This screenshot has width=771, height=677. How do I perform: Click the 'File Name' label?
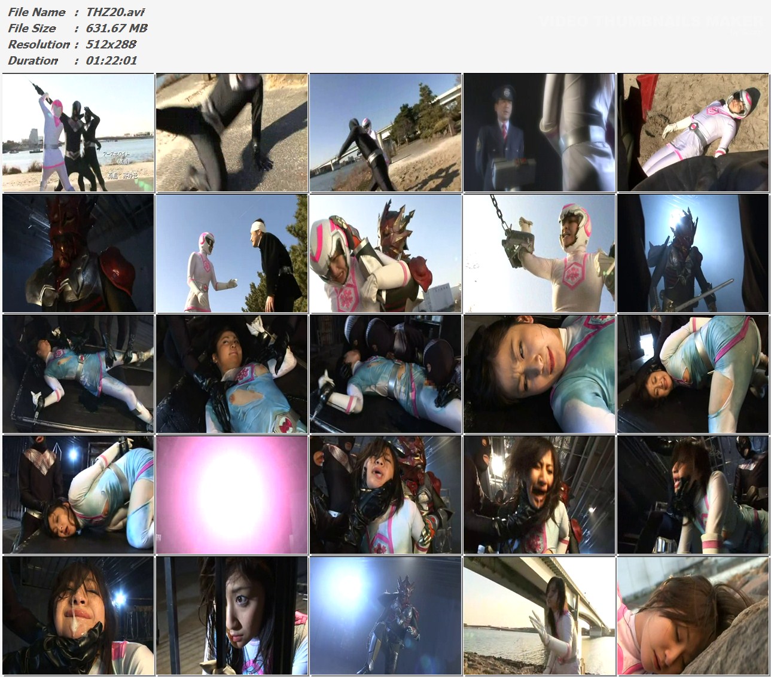click(36, 12)
